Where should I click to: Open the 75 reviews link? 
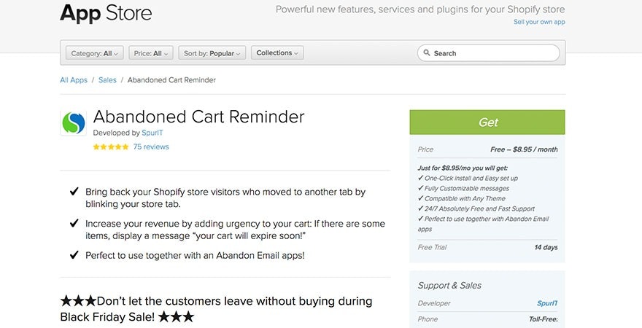click(151, 147)
